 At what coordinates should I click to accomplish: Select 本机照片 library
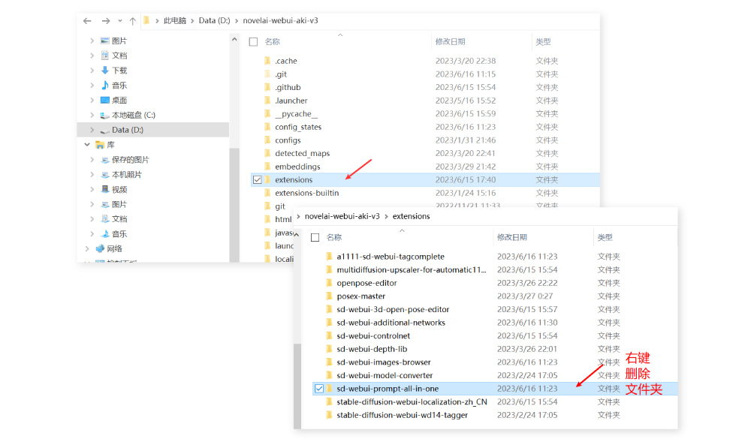[x=126, y=174]
